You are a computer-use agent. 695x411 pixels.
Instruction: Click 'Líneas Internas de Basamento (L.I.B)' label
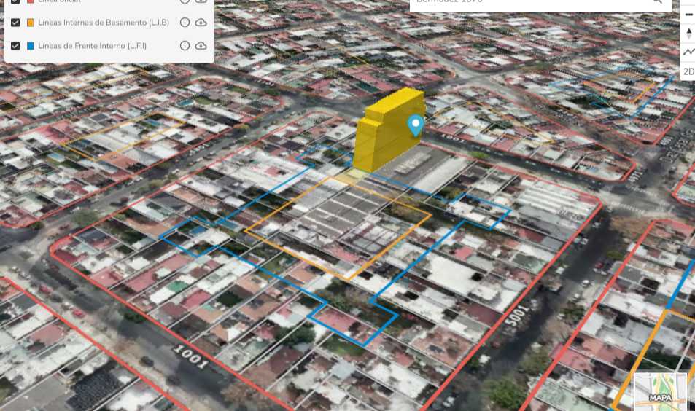pyautogui.click(x=104, y=22)
